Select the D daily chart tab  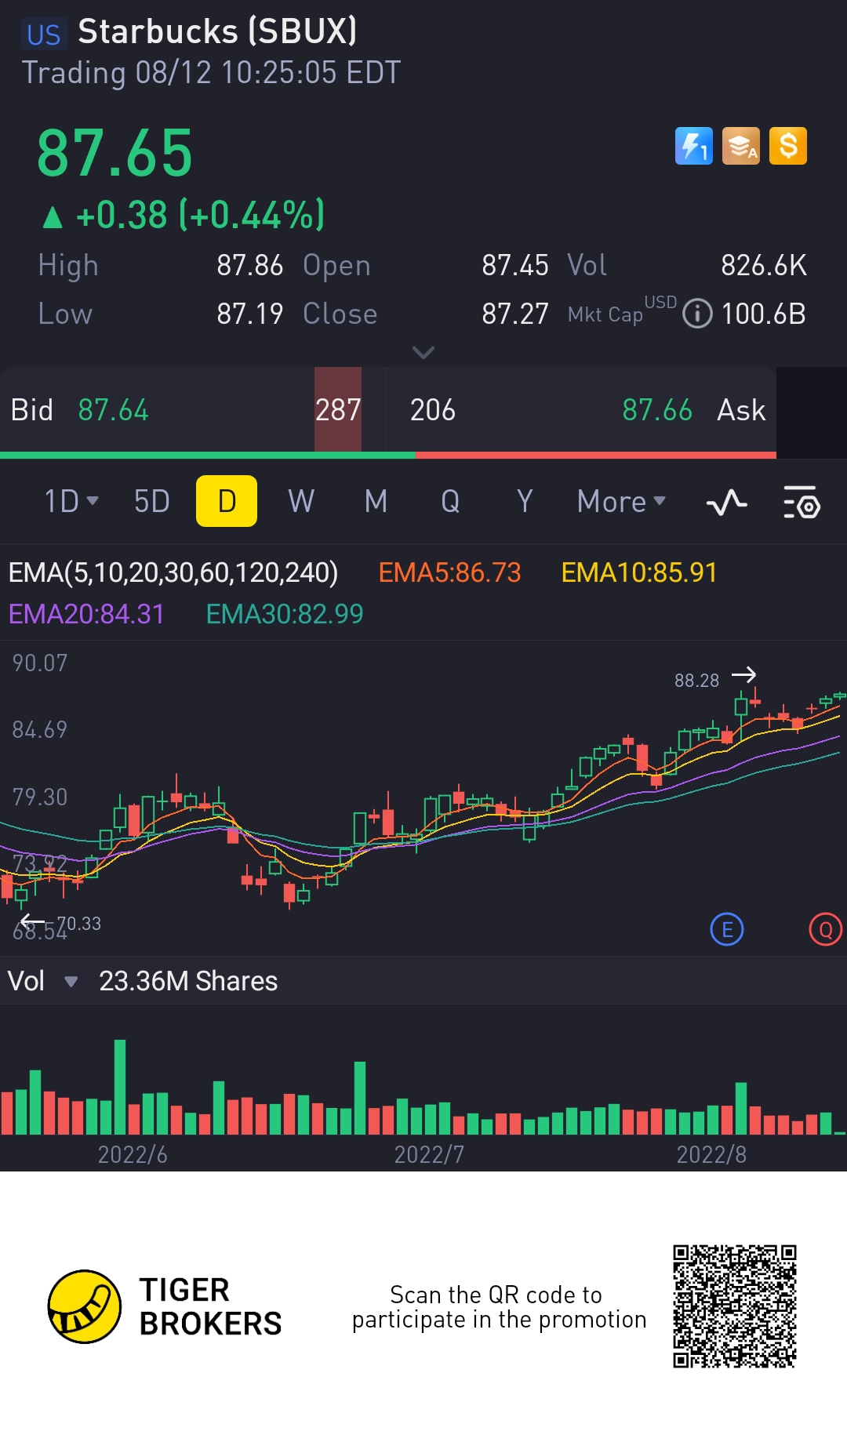click(x=227, y=501)
